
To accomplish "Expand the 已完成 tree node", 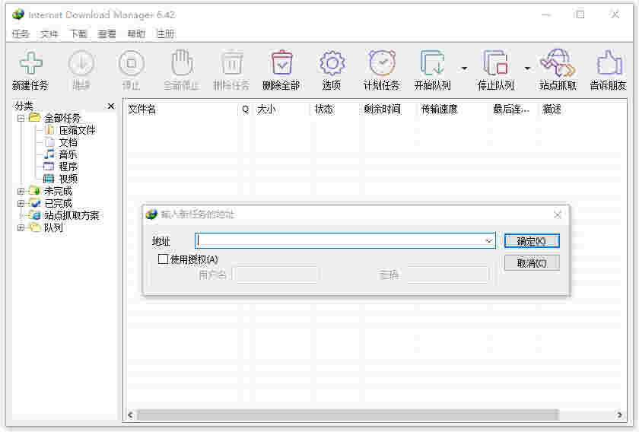I will (21, 203).
